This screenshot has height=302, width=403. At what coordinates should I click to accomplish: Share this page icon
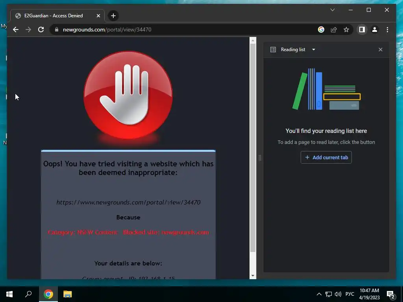(x=334, y=29)
